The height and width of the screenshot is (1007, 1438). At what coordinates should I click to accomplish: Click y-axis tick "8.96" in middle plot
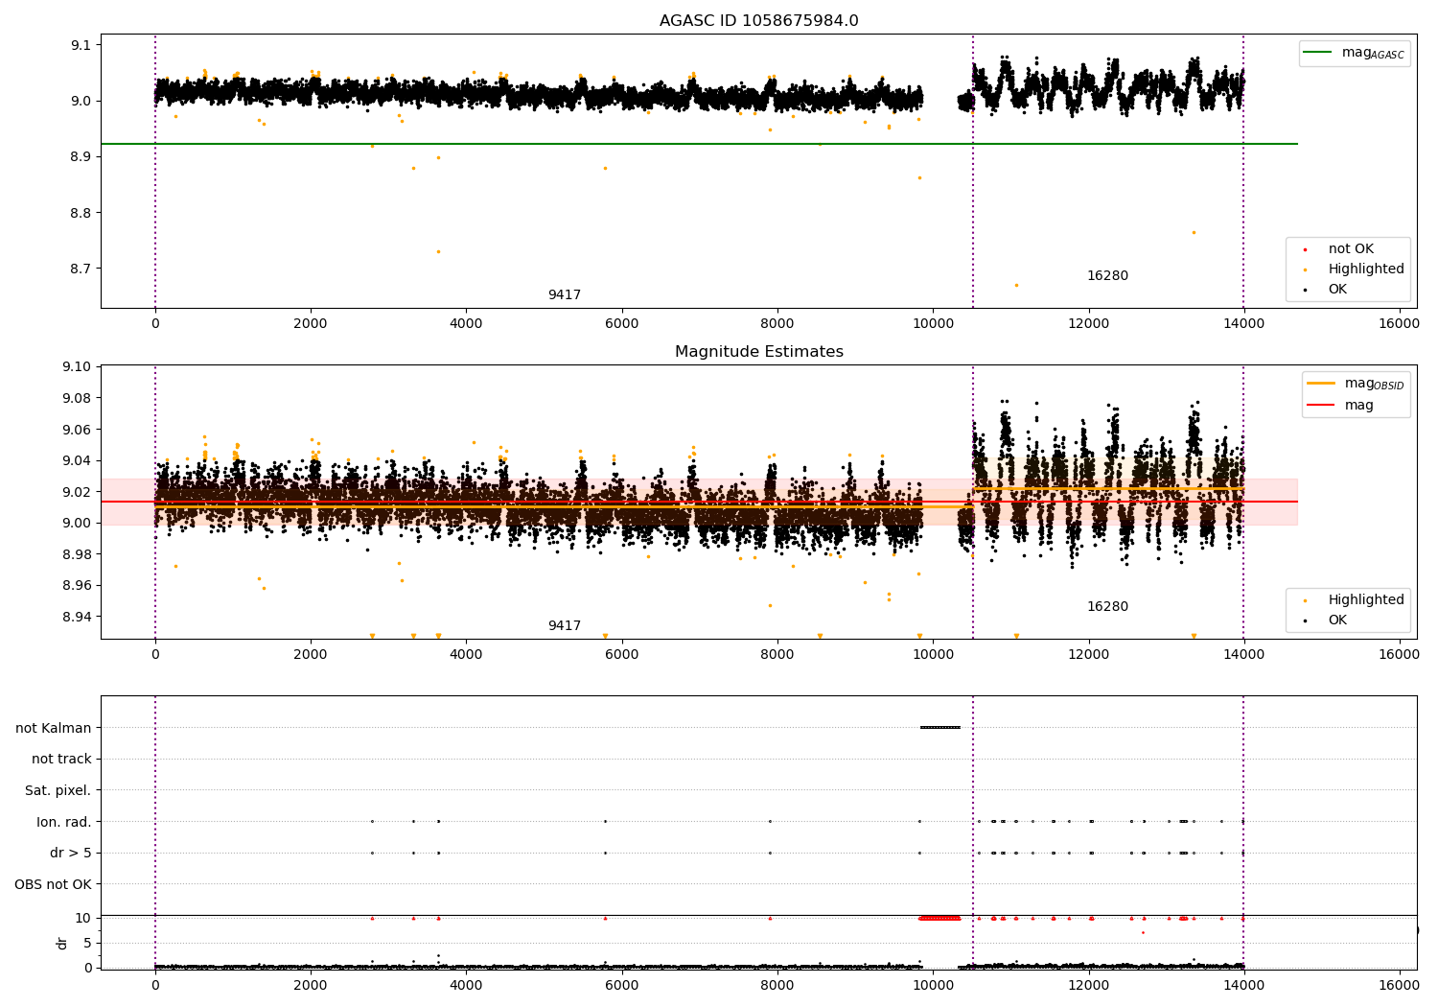77,586
